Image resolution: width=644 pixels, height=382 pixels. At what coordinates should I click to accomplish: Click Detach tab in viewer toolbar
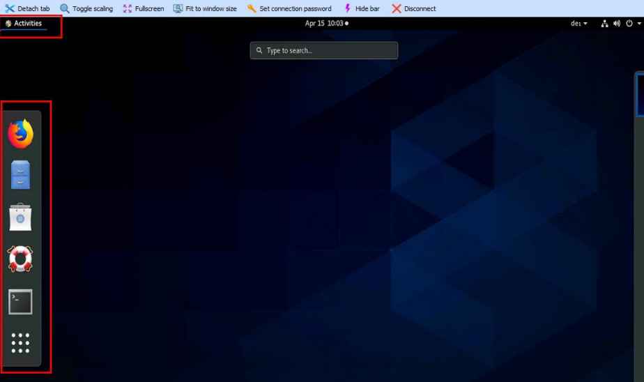click(27, 8)
